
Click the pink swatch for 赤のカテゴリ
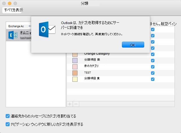pos(75,67)
